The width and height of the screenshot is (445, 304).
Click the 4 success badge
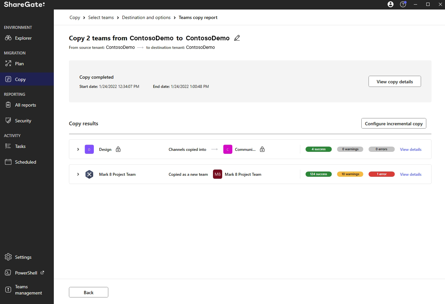click(319, 149)
